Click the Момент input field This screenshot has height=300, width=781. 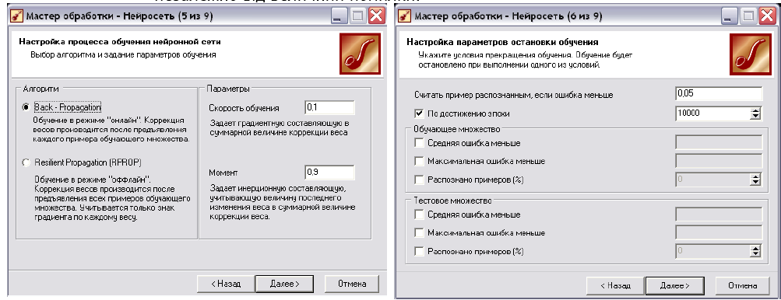pyautogui.click(x=329, y=172)
